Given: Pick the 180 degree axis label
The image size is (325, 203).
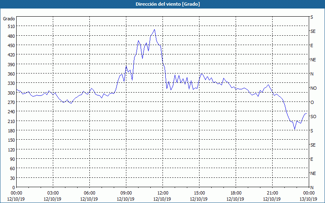Looking at the screenshot, I should coord(11,131).
